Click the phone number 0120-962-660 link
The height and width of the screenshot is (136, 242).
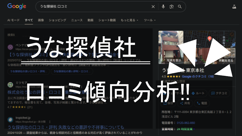pos(186,123)
